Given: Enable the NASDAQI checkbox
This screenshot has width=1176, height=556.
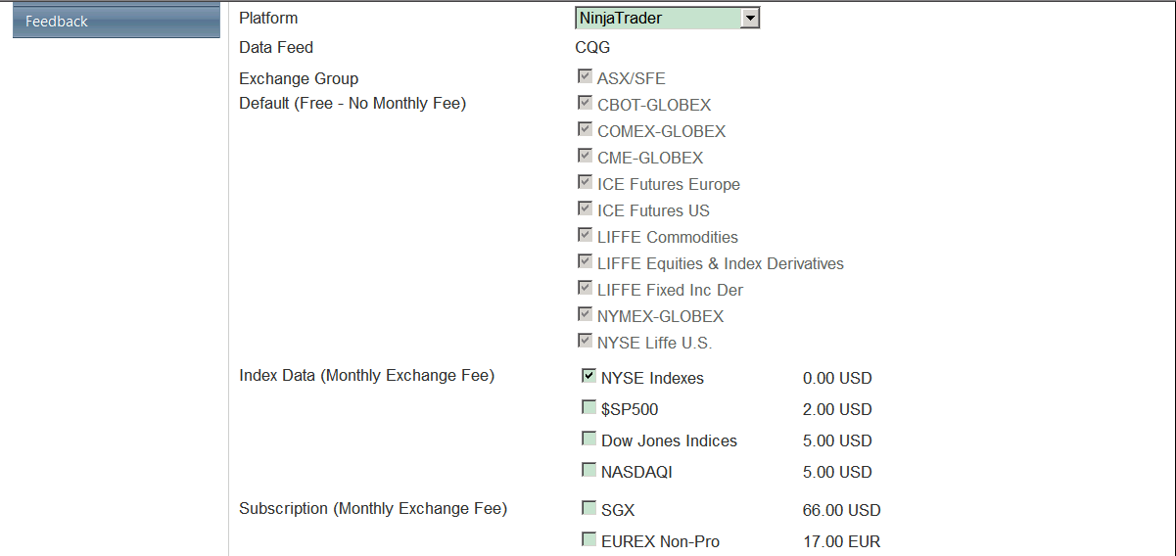Looking at the screenshot, I should [588, 470].
